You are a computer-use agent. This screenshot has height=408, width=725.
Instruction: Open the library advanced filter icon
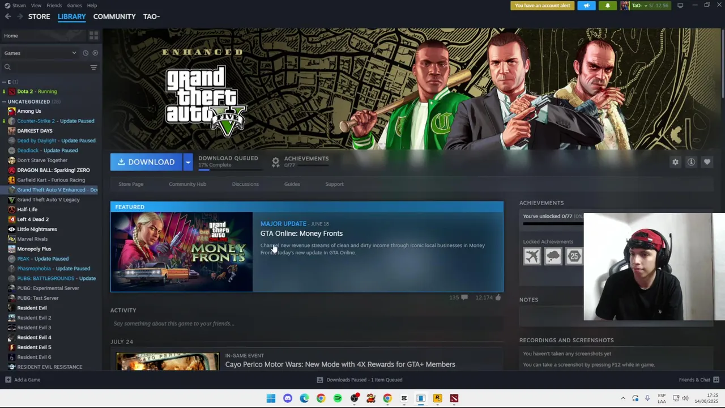click(93, 67)
